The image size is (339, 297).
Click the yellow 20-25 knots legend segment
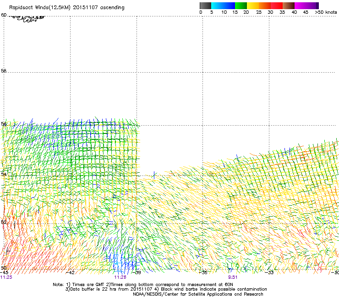coord(253,5)
